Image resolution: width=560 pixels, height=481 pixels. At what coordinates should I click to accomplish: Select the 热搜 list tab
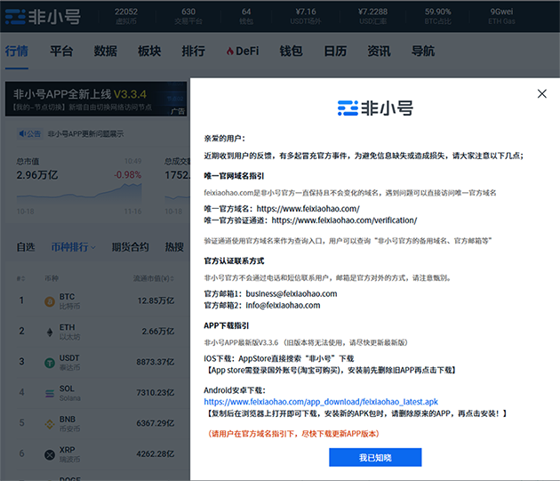coord(174,247)
